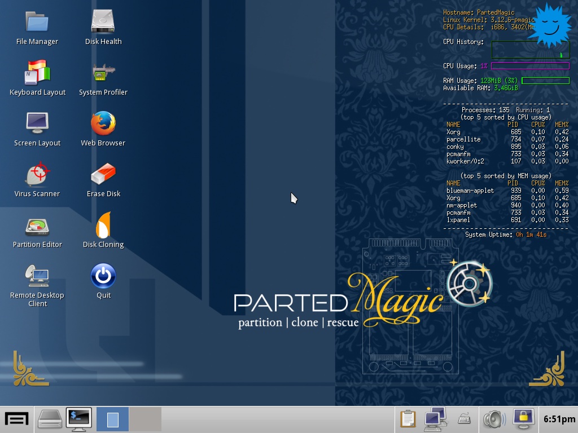Click the "parcellite" process row
Viewport: 578px width, 433px height.
coord(507,139)
